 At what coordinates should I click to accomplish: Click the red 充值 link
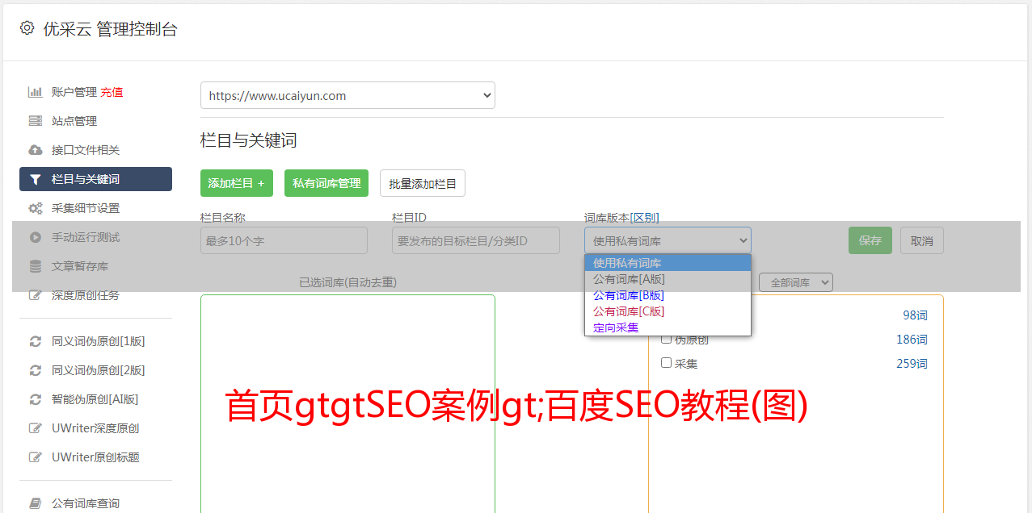[112, 92]
